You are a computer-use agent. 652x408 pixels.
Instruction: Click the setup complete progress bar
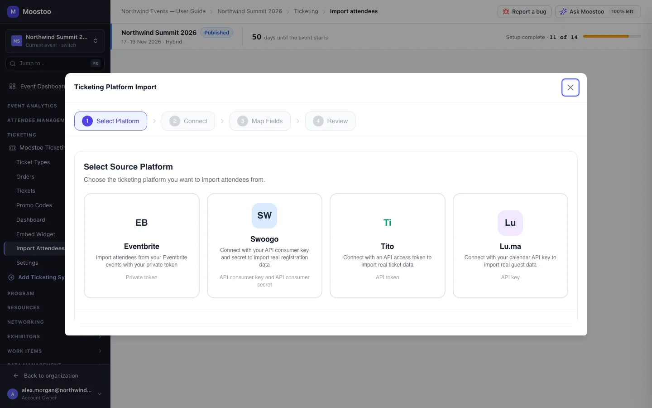(x=612, y=36)
